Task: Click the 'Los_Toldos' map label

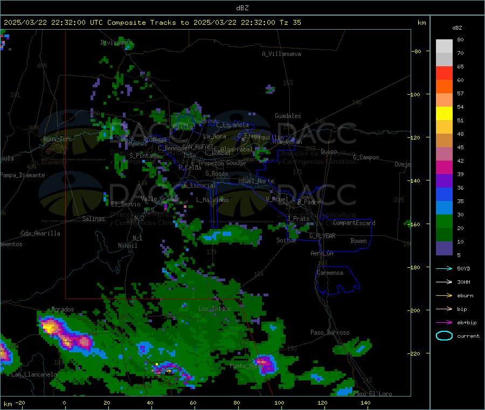Action: click(214, 309)
